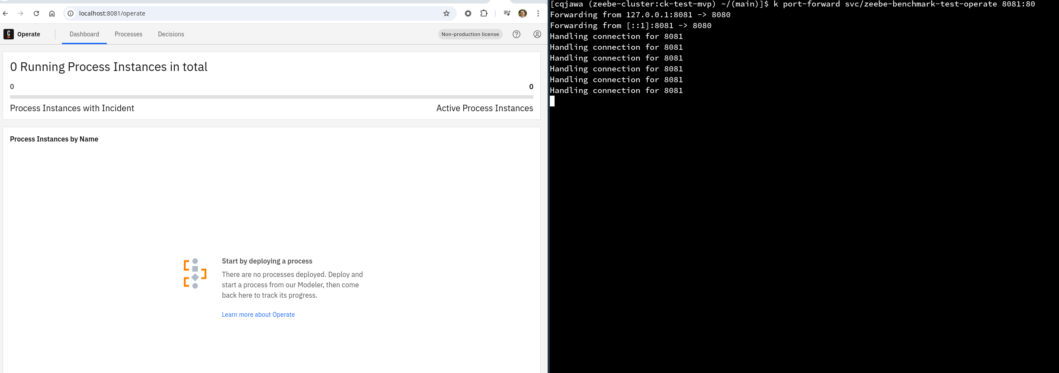Image resolution: width=1059 pixels, height=373 pixels.
Task: Open the Extensions puzzle-piece menu
Action: click(484, 13)
